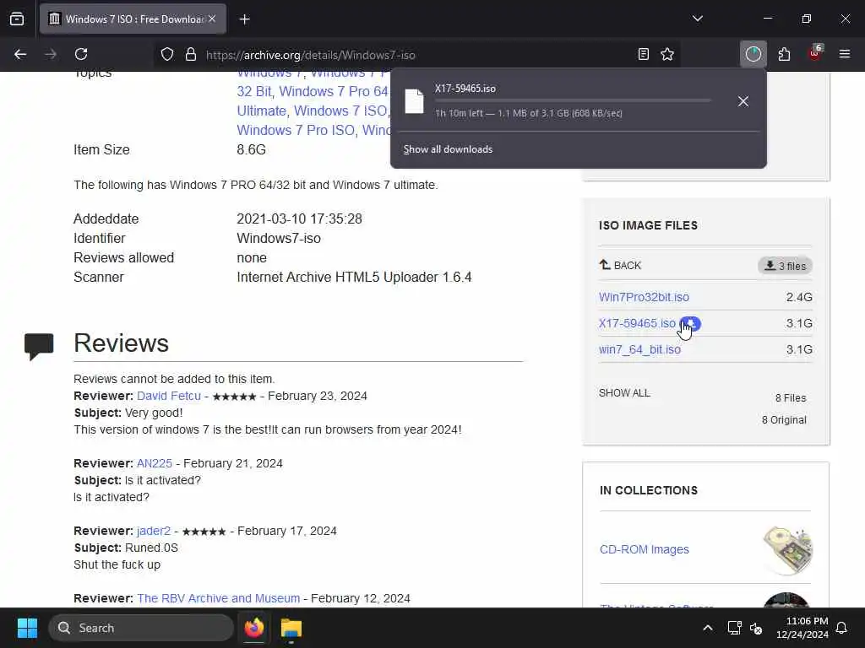Click the 32 Bit topic link
The width and height of the screenshot is (865, 648).
pos(254,91)
